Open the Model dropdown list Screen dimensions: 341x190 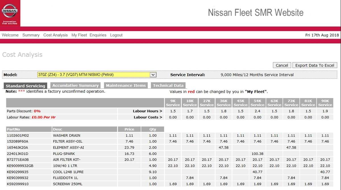coord(153,75)
